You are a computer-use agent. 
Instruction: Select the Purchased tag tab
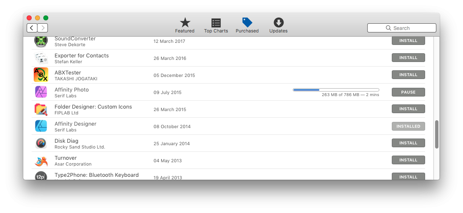[247, 25]
